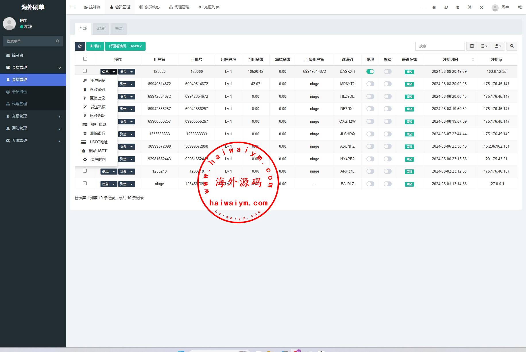Toggle table card view icon
The image size is (526, 352).
tap(472, 46)
